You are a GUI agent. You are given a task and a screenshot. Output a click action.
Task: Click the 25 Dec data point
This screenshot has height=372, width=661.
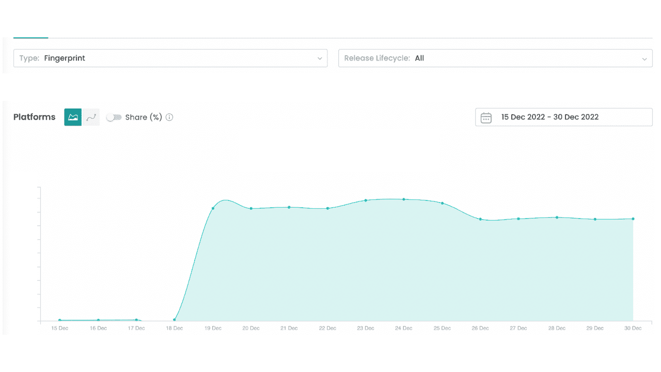coord(442,203)
